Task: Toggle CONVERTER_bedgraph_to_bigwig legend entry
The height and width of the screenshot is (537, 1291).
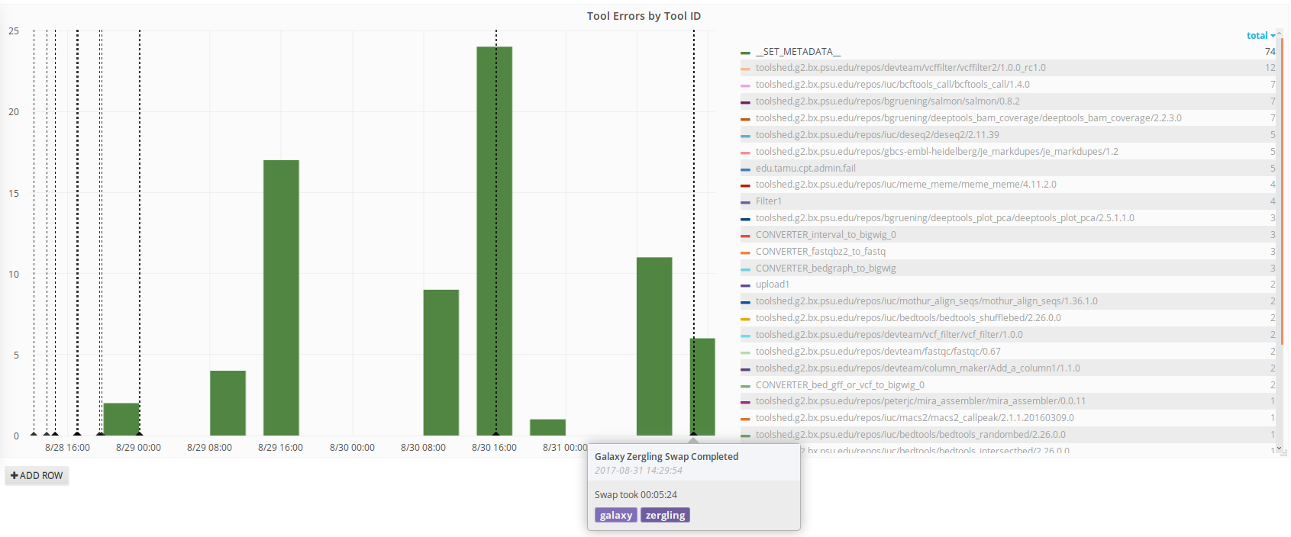Action: [x=826, y=268]
